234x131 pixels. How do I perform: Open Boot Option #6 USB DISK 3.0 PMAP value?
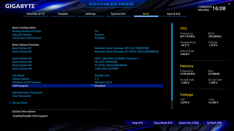click(x=107, y=68)
